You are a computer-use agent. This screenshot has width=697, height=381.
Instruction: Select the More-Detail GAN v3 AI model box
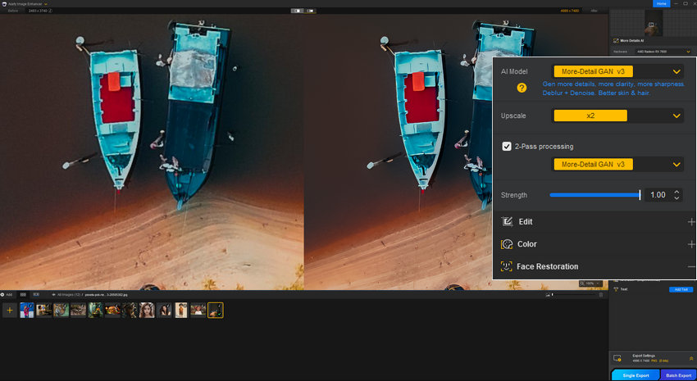tap(593, 71)
